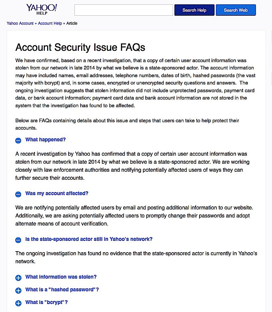This screenshot has height=312, width=272.
Task: Collapse the minus icon beside What happened?
Action: pos(18,140)
